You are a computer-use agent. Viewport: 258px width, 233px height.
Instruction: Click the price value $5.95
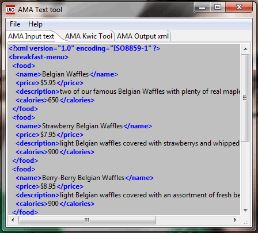[48, 83]
